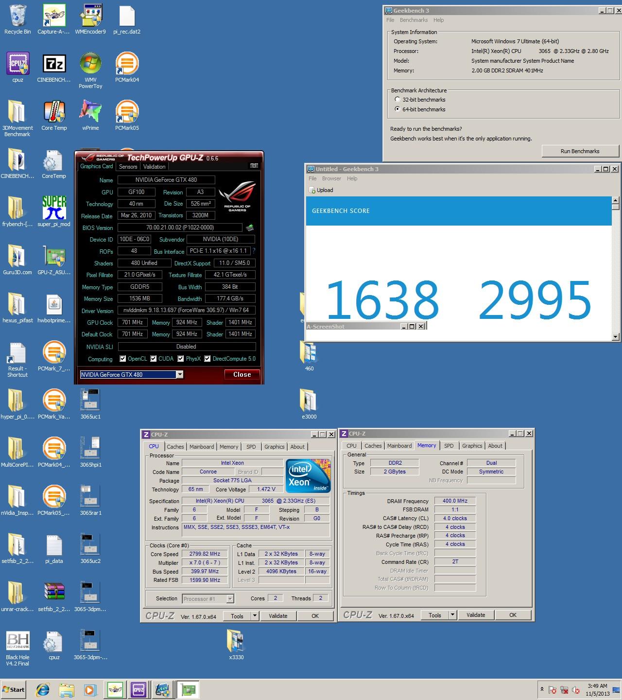Open the Recycle Bin desktop icon

[x=17, y=19]
